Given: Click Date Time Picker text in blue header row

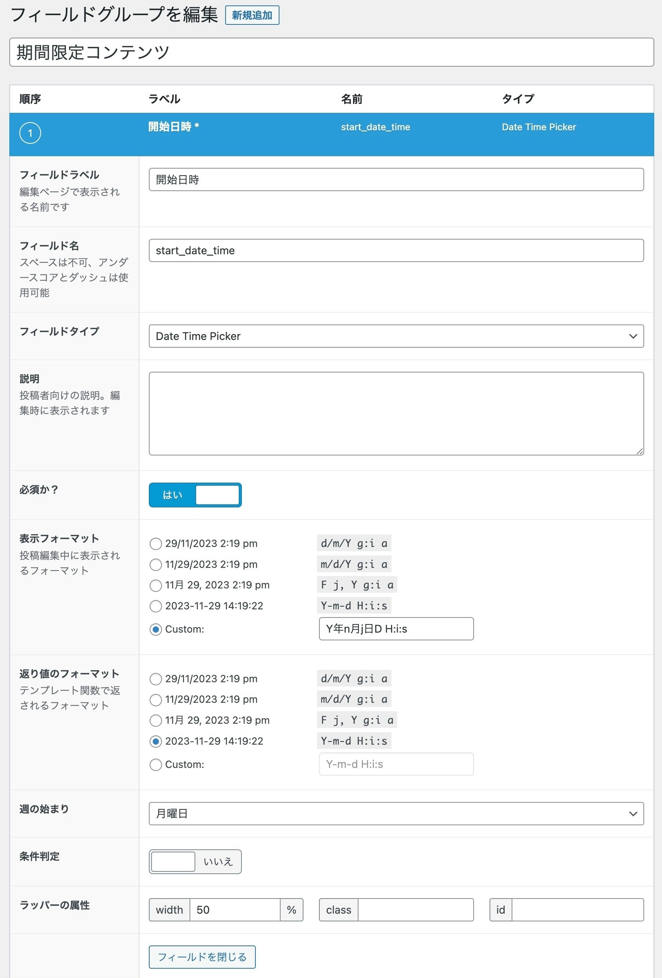Looking at the screenshot, I should point(539,127).
